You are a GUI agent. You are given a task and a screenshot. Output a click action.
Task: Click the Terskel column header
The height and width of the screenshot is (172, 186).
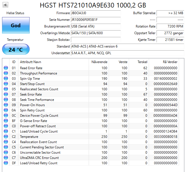coord(142,62)
